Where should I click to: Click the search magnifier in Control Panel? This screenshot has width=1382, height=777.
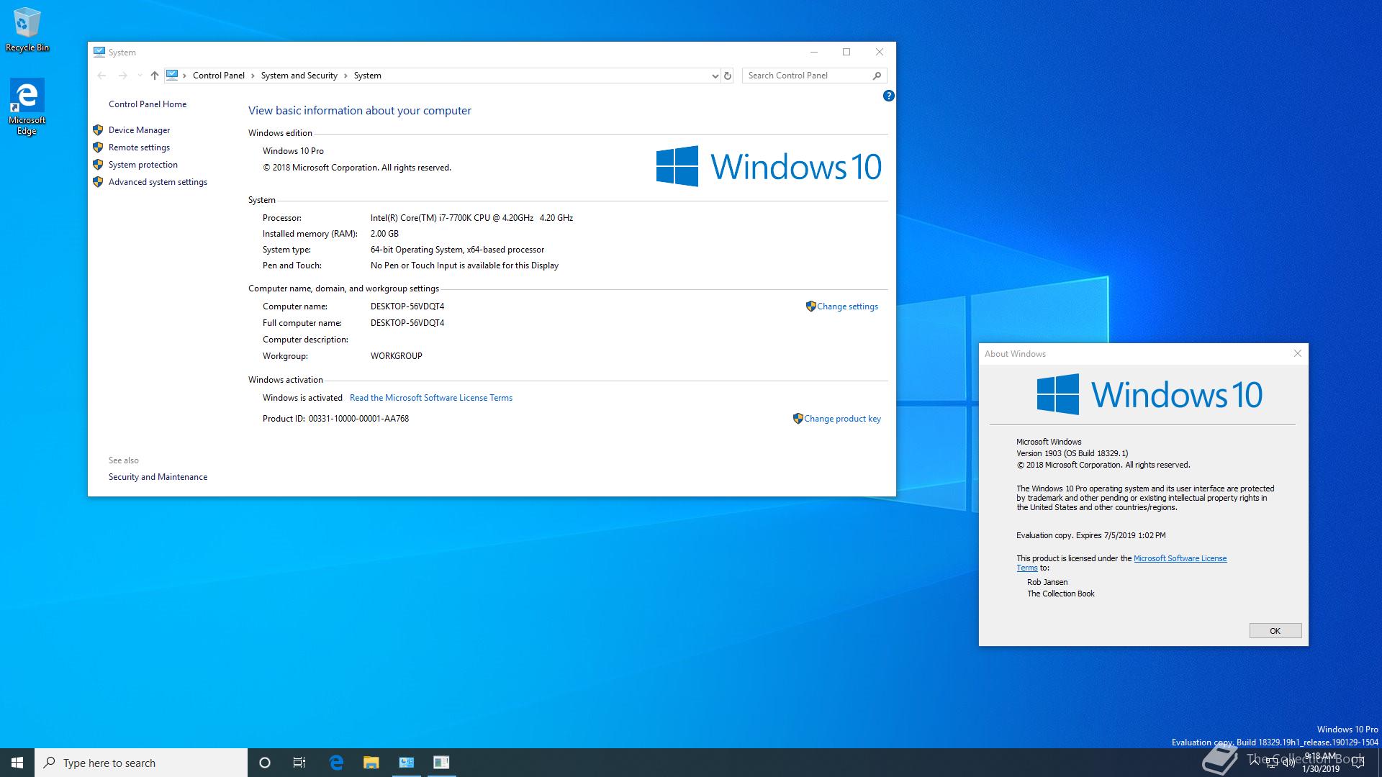(x=877, y=76)
